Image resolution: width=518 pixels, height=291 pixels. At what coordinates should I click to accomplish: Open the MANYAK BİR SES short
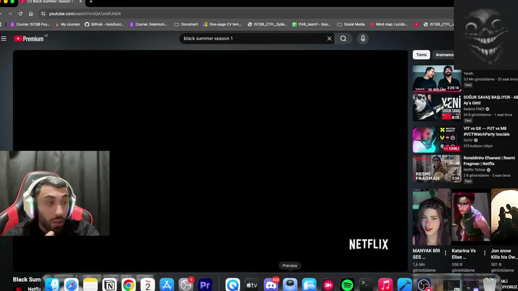pos(431,217)
